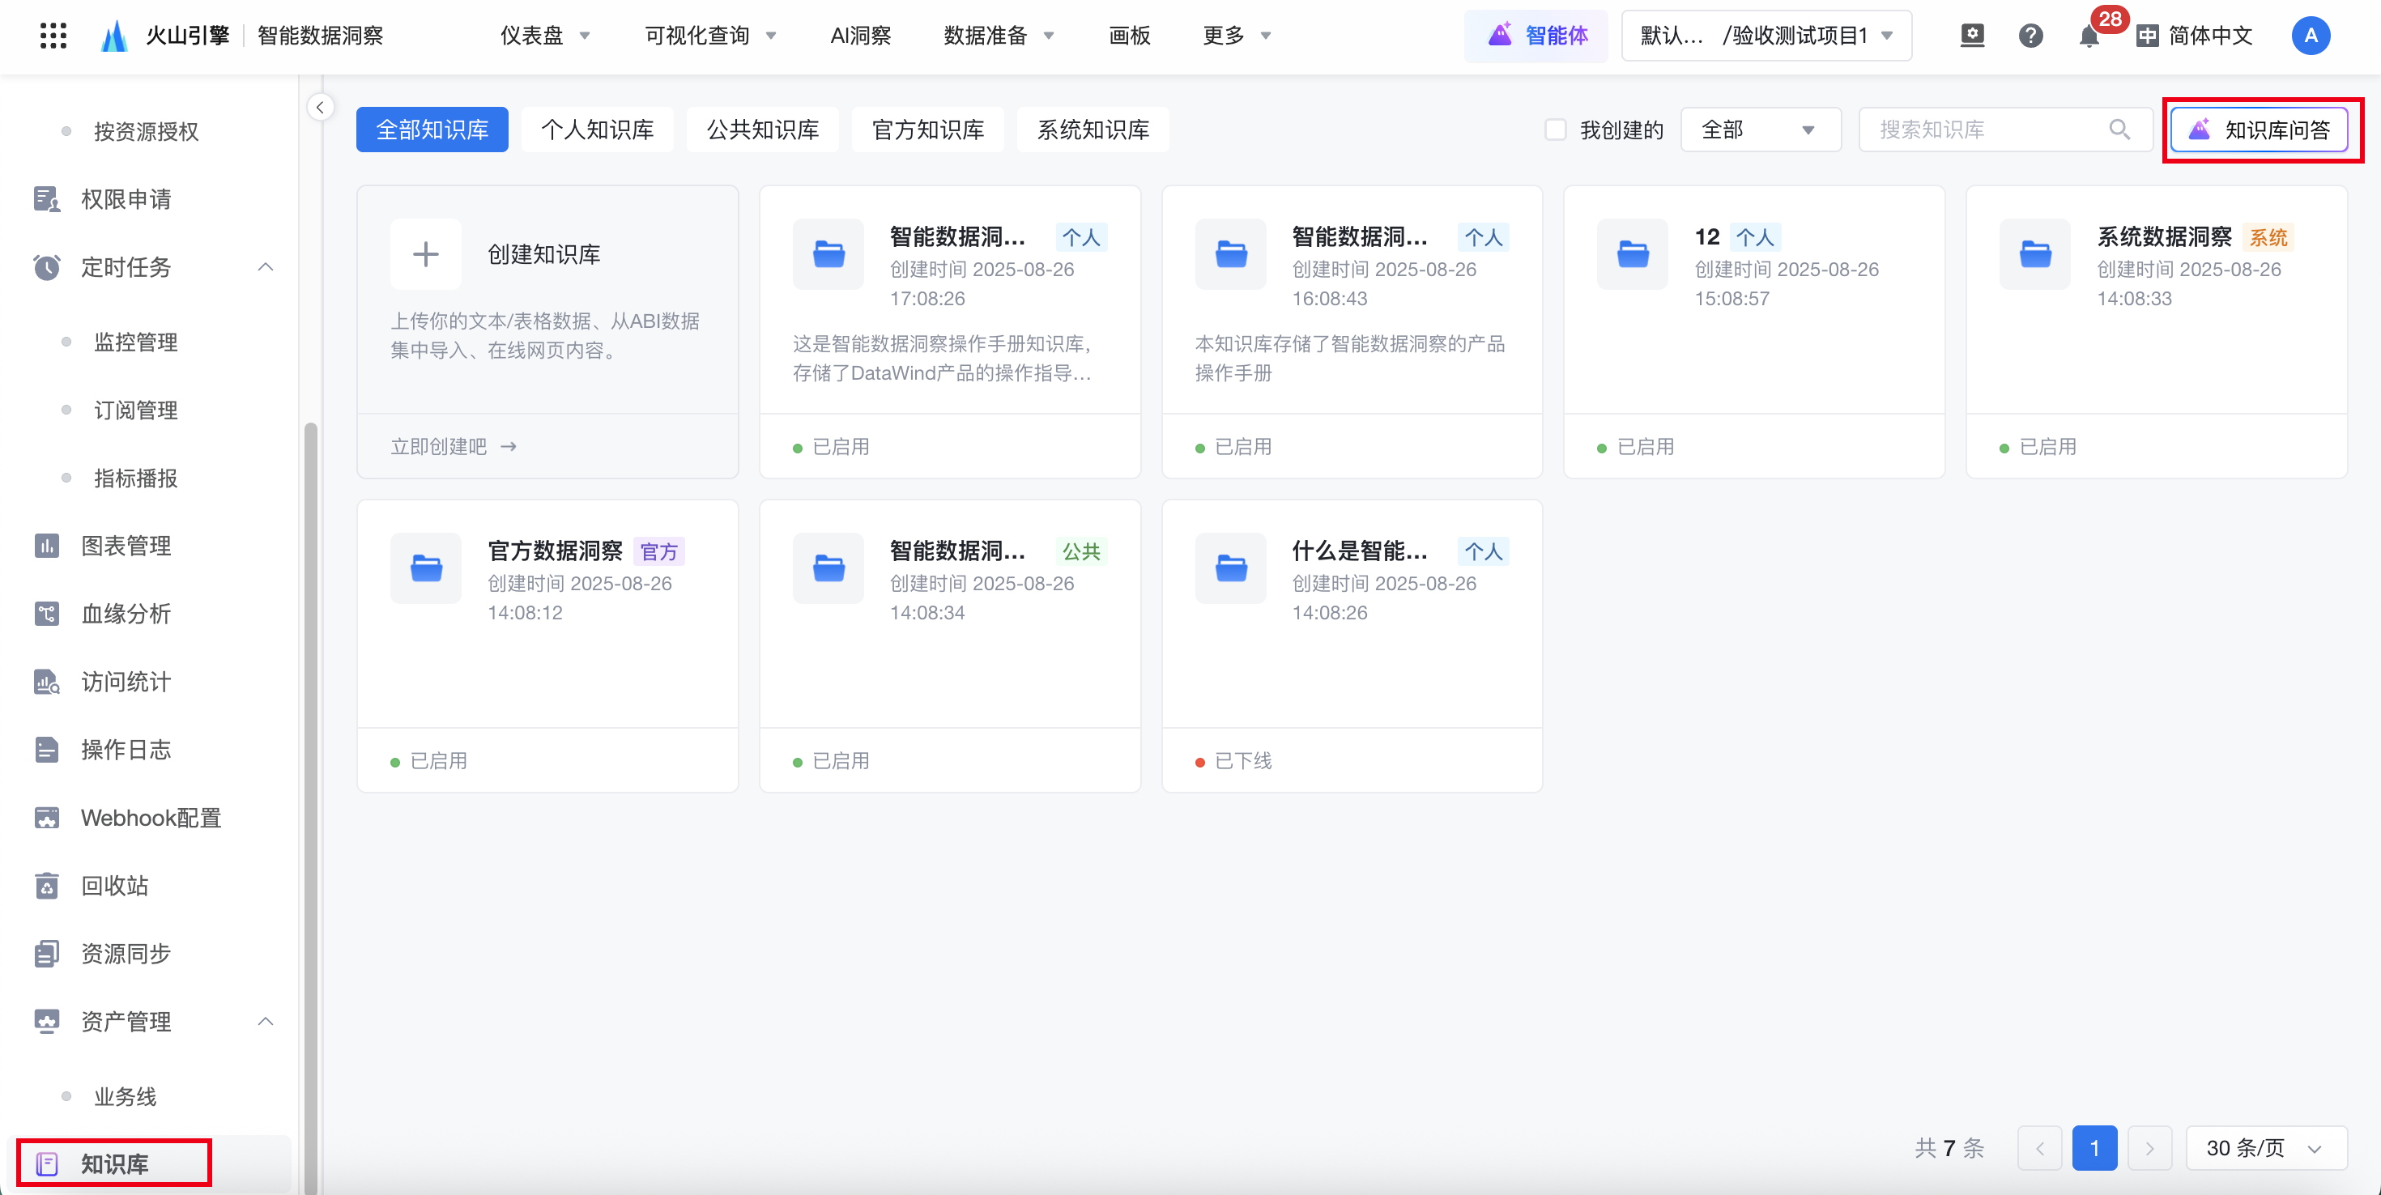The image size is (2381, 1195).
Task: Switch to the 个人知识库 tab
Action: click(597, 130)
